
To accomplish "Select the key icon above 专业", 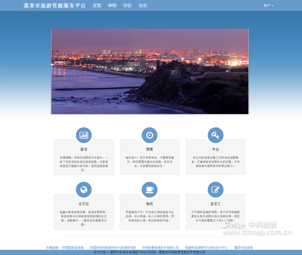I will pyautogui.click(x=215, y=135).
